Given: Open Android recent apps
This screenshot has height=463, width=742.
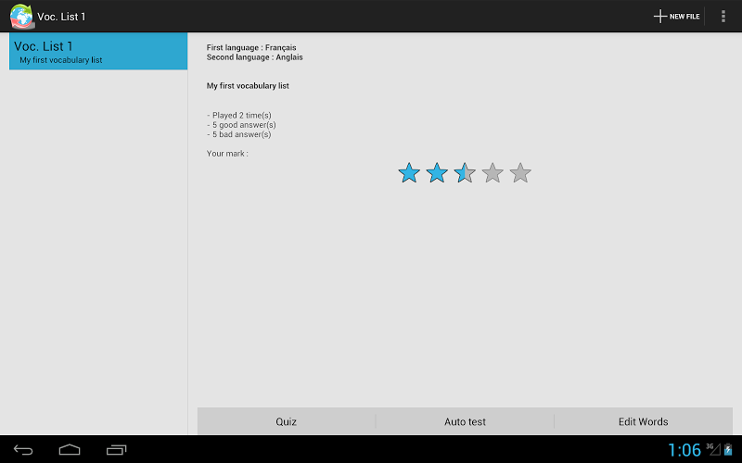Looking at the screenshot, I should (x=117, y=449).
